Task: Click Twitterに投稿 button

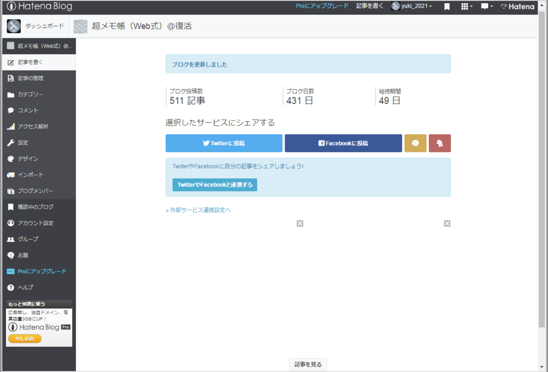Action: pos(224,143)
